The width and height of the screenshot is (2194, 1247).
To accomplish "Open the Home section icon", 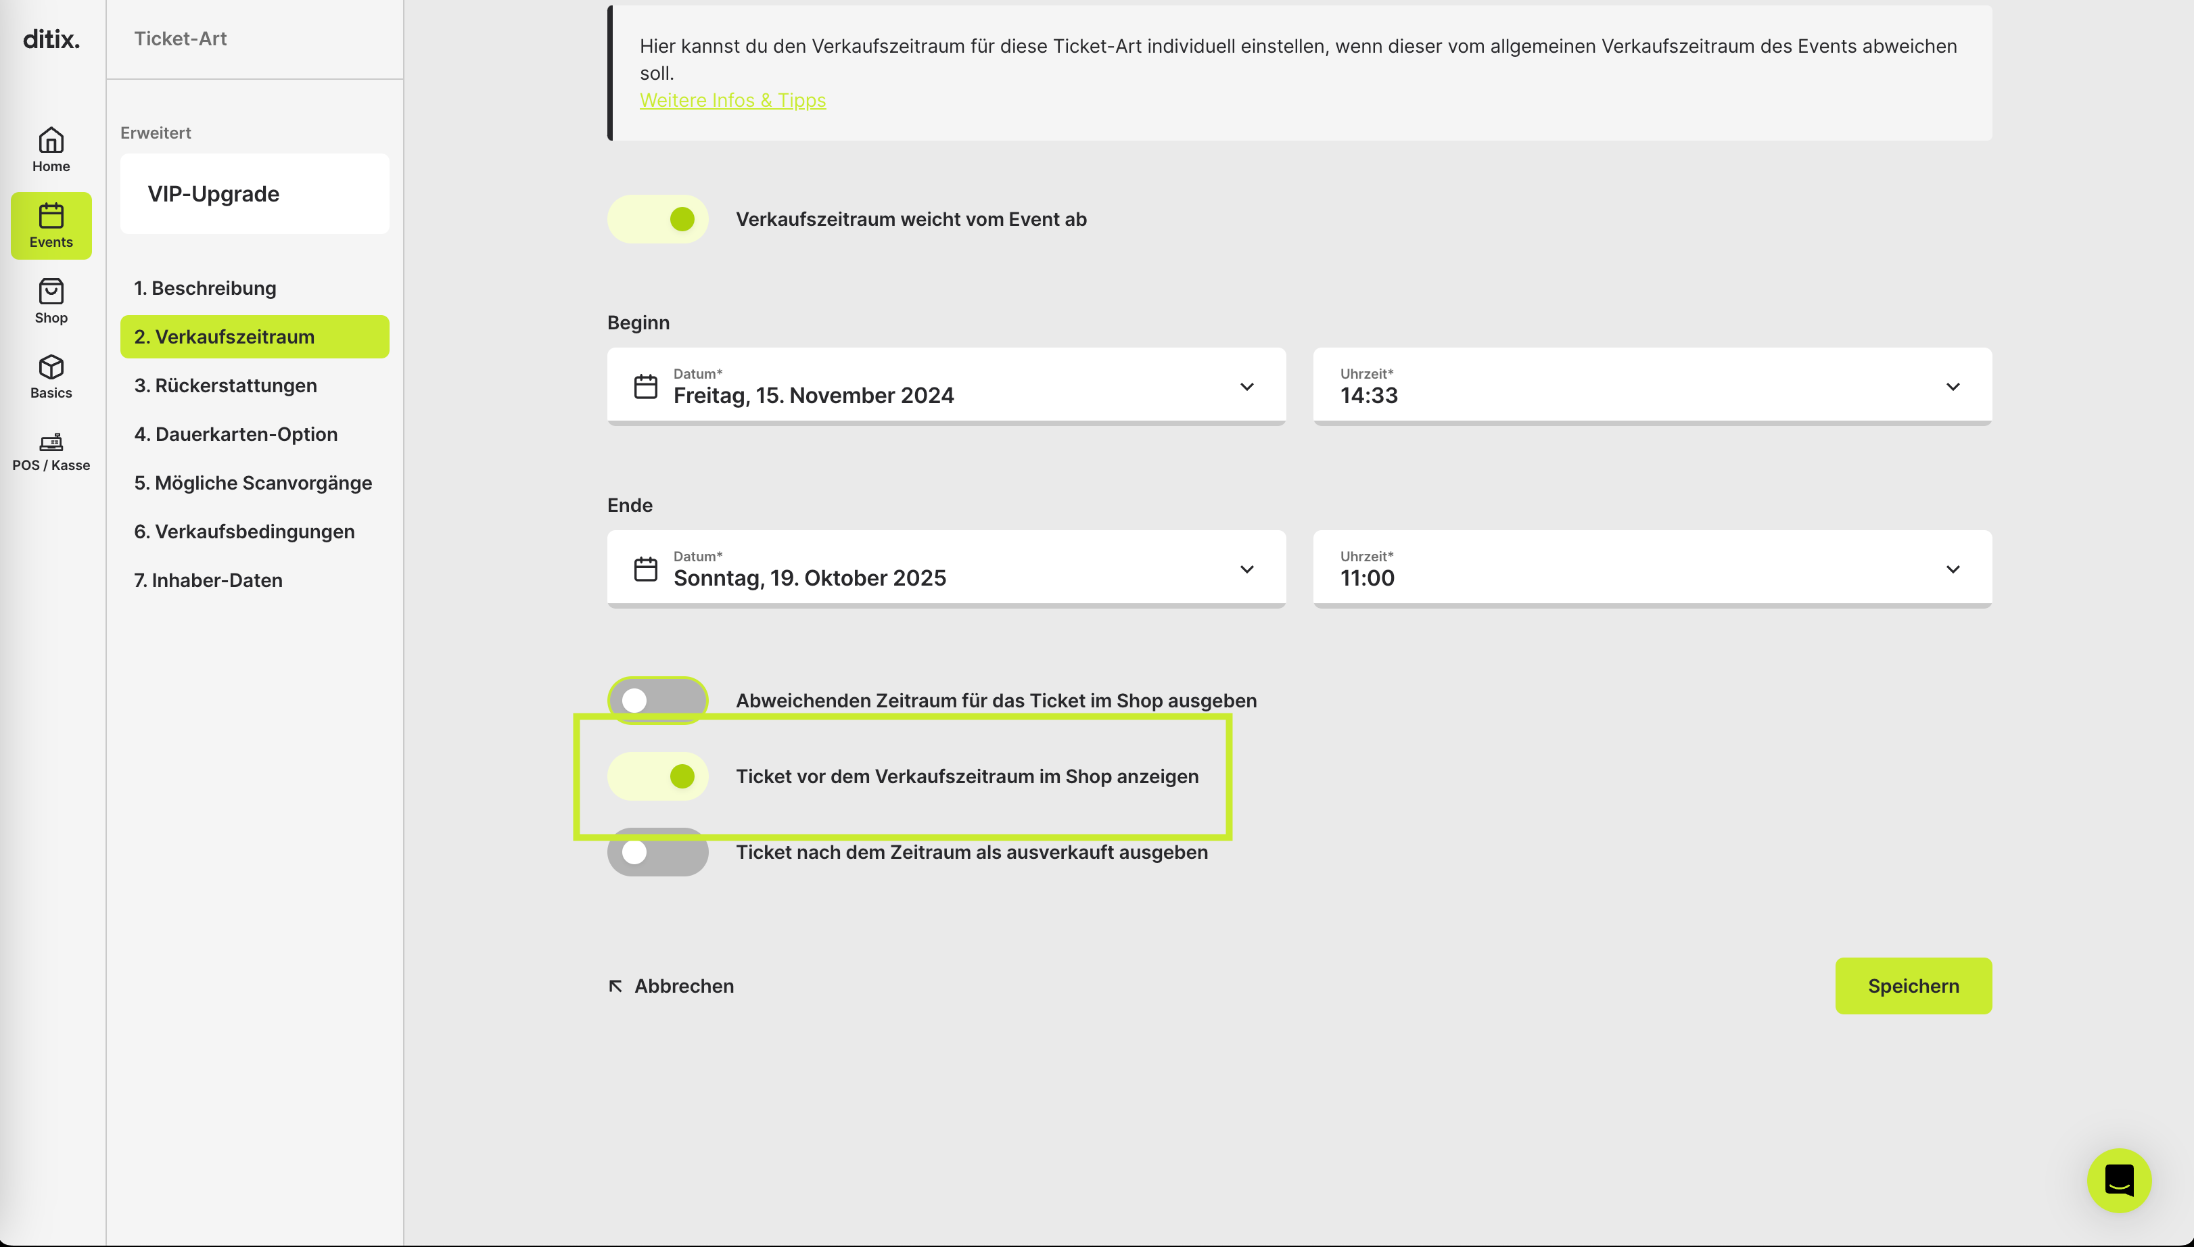I will tap(51, 139).
